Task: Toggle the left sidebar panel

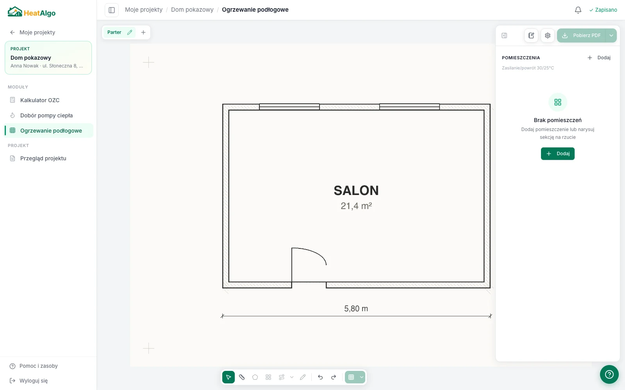Action: [x=112, y=10]
